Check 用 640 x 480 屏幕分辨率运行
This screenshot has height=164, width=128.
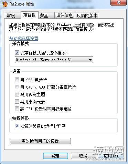pos(17,87)
